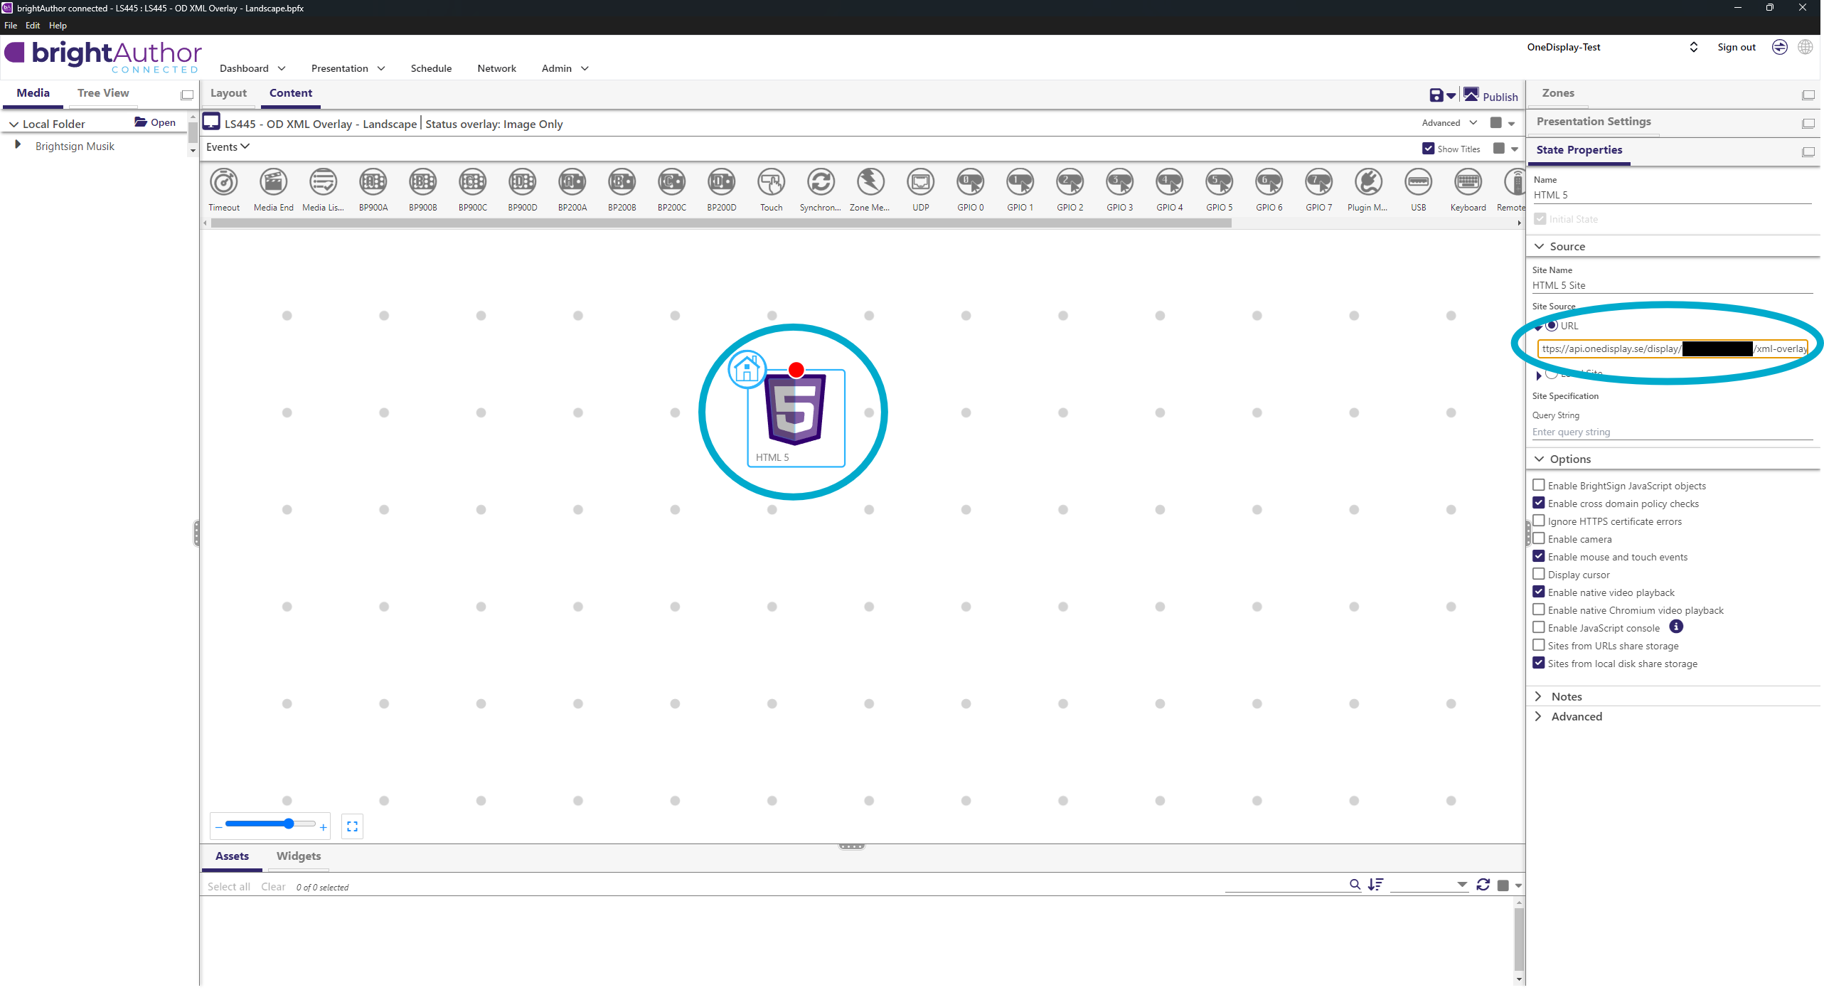Select the USB event icon
Screen dimensions: 1824x990
tap(1418, 183)
